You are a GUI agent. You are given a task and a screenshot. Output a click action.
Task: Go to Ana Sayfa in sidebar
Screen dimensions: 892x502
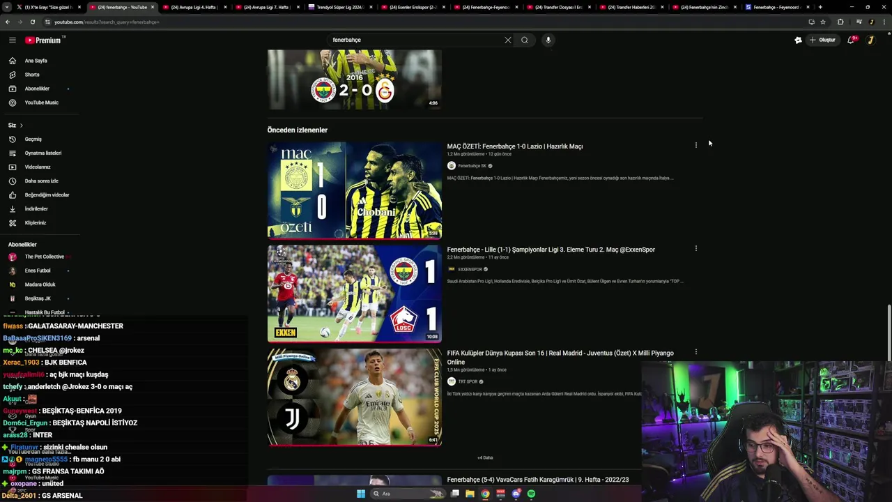tap(36, 61)
